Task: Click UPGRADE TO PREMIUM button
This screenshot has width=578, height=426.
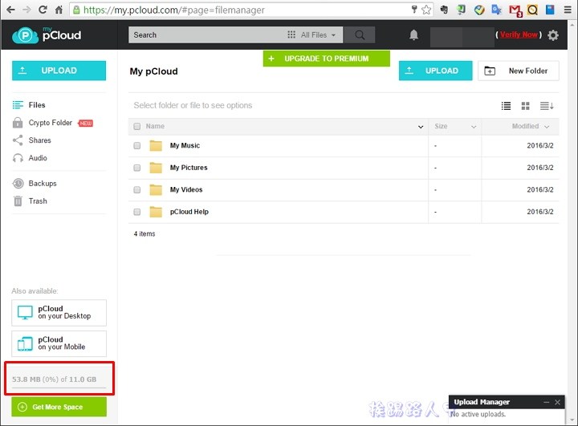Action: point(326,59)
